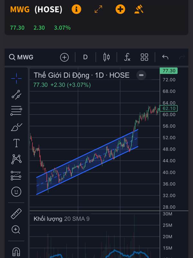Click the 77.30 current price label on axis
193x258 pixels.
coord(169,71)
